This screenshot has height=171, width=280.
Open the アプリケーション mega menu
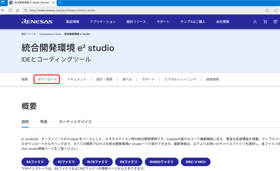point(103,22)
